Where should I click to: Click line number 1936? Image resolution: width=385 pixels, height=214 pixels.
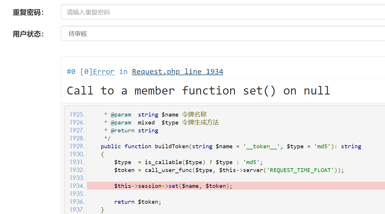point(77,202)
